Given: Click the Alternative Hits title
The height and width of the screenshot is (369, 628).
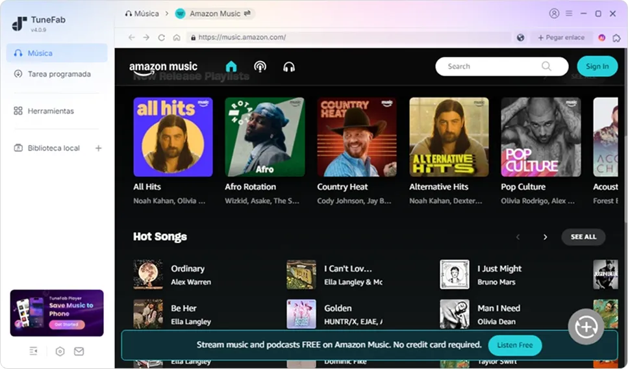Looking at the screenshot, I should tap(438, 186).
